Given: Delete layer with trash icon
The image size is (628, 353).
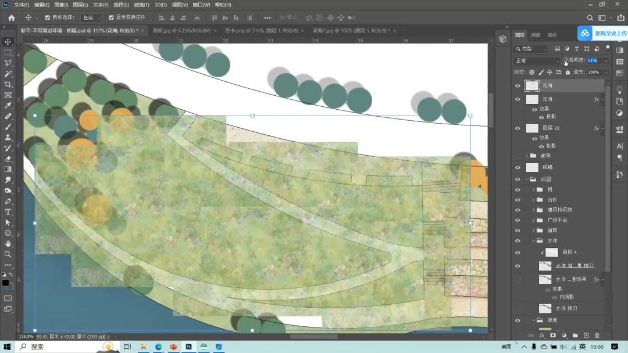Looking at the screenshot, I should 597,336.
